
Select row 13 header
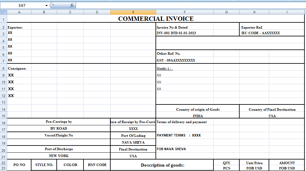[3, 102]
